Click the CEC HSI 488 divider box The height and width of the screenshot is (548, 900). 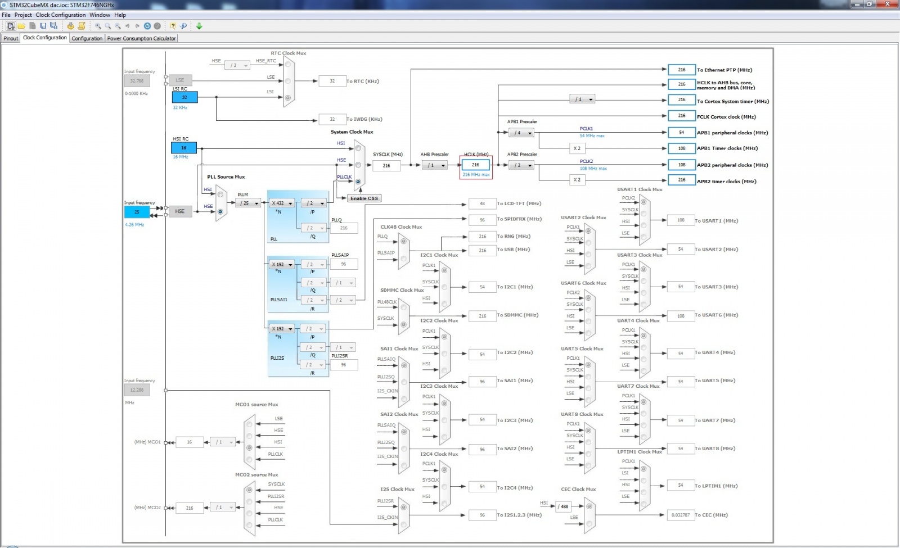pos(564,506)
